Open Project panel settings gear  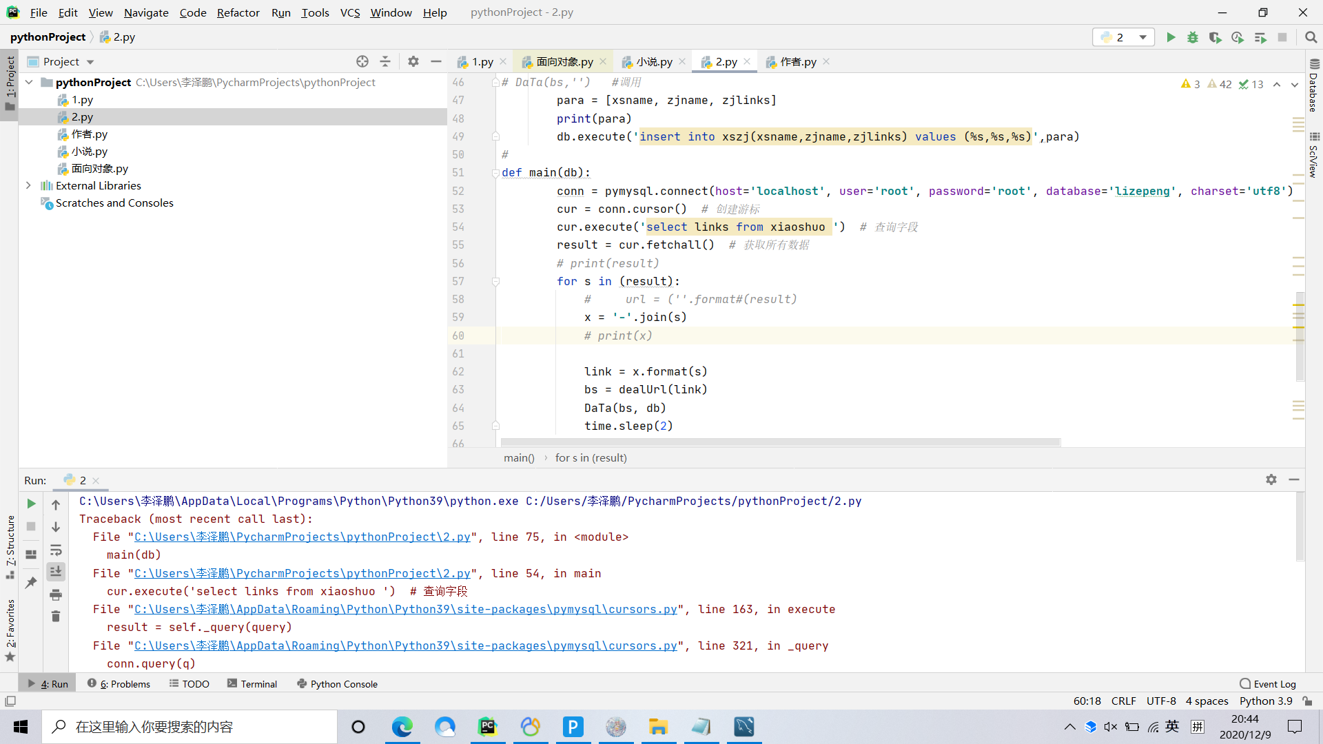tap(413, 61)
